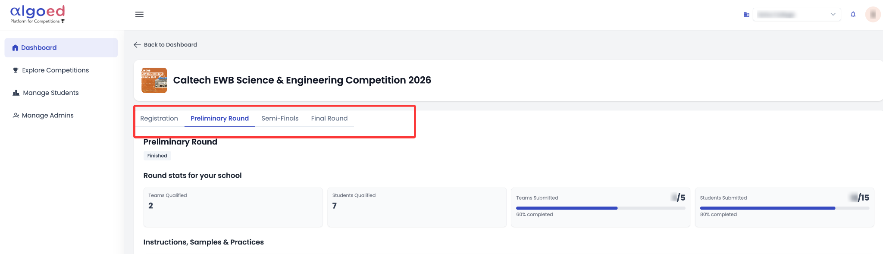Screen dimensions: 883x254
Task: Click the Manage Students chart icon
Action: 16,93
